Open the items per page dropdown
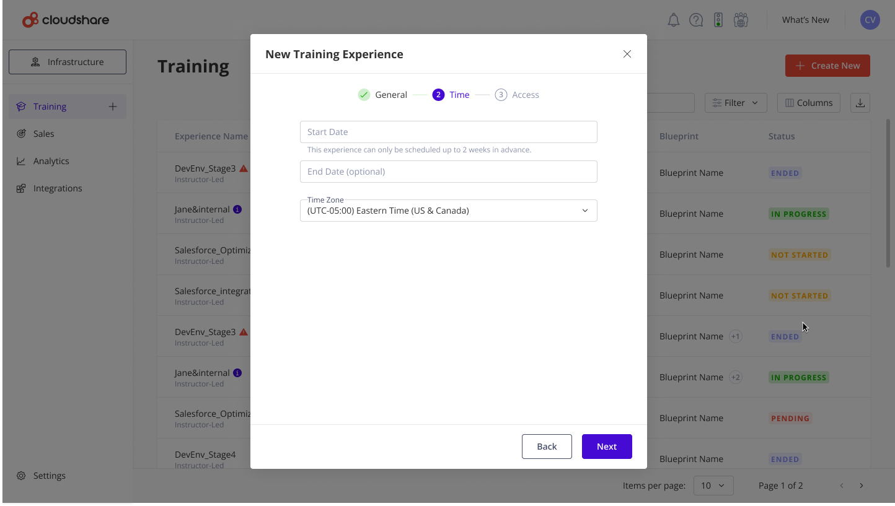895x506 pixels. [713, 486]
